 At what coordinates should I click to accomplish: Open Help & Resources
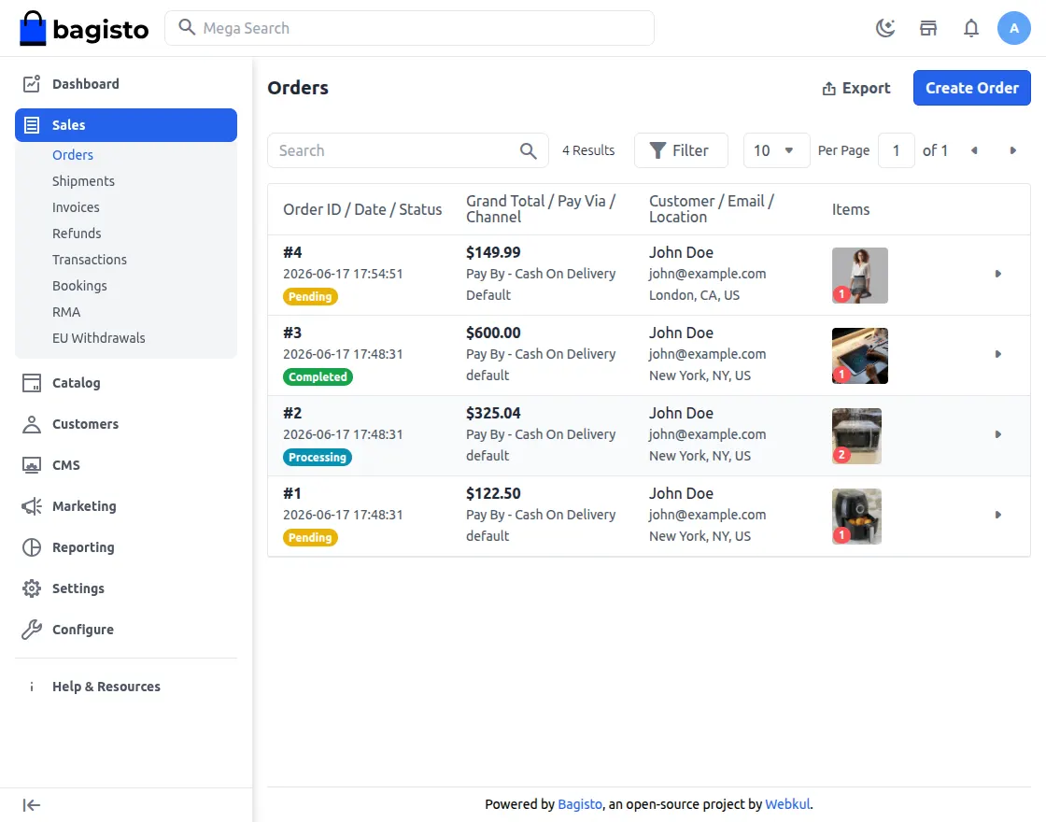click(x=126, y=687)
